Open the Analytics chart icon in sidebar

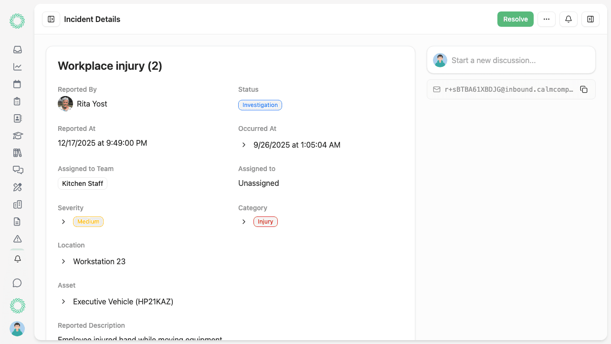point(17,66)
